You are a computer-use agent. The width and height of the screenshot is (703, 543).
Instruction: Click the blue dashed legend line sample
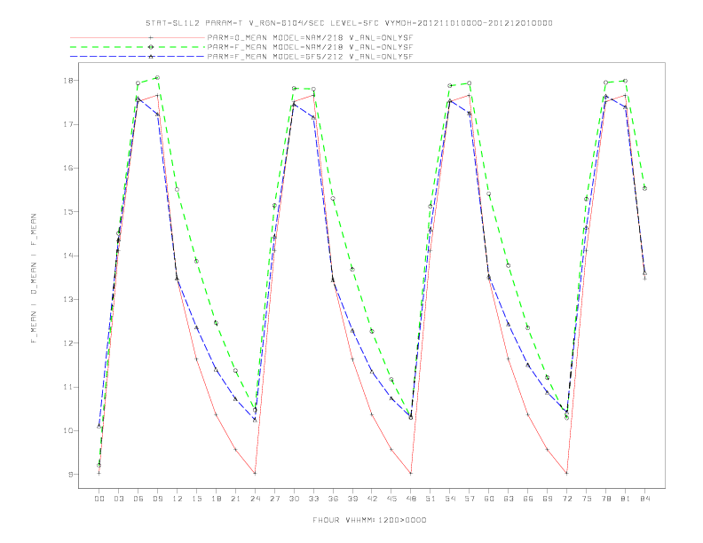(138, 57)
